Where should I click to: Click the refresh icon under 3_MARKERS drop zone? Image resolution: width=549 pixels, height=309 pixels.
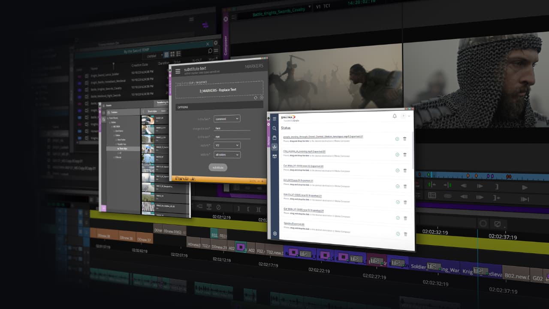[x=255, y=98]
